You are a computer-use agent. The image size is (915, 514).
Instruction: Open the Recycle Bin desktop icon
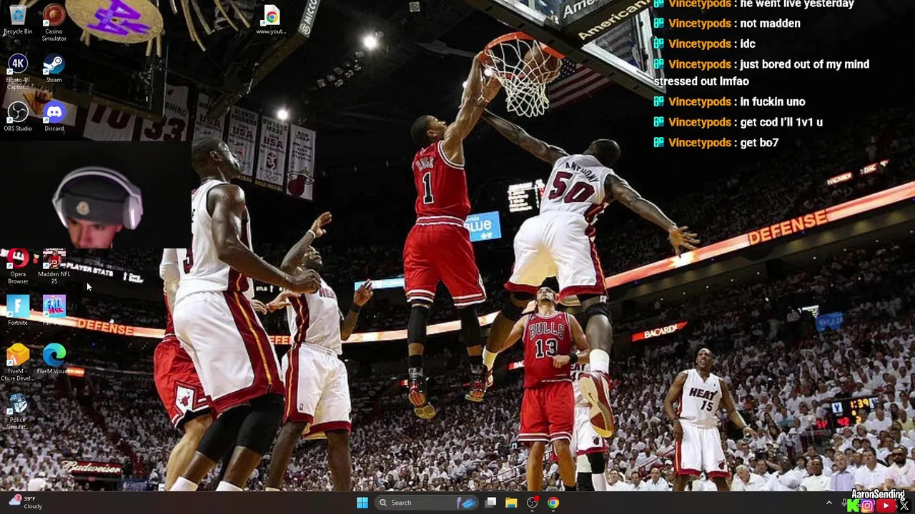pos(18,20)
